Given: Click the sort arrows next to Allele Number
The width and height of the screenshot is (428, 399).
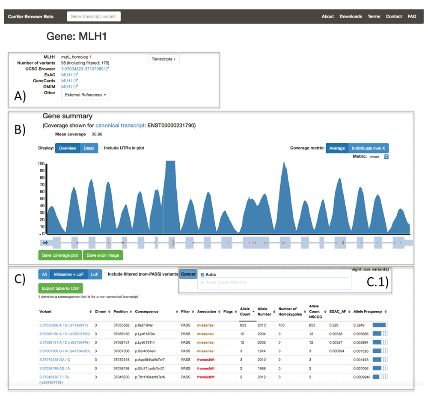Looking at the screenshot, I should pyautogui.click(x=274, y=312).
